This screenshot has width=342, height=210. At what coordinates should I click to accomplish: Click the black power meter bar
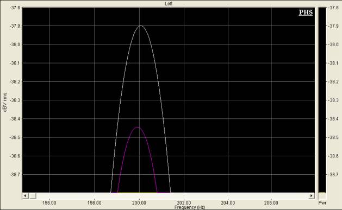[x=322, y=100]
